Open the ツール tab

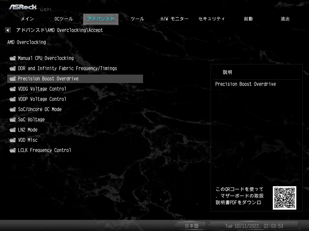[137, 19]
